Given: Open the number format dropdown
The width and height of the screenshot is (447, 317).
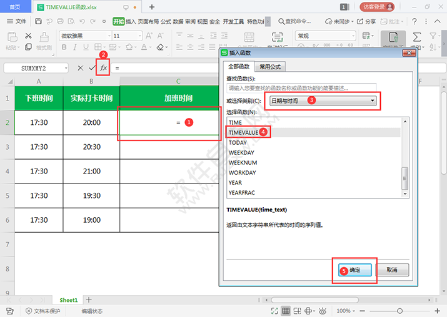Looking at the screenshot, I should pos(353,36).
